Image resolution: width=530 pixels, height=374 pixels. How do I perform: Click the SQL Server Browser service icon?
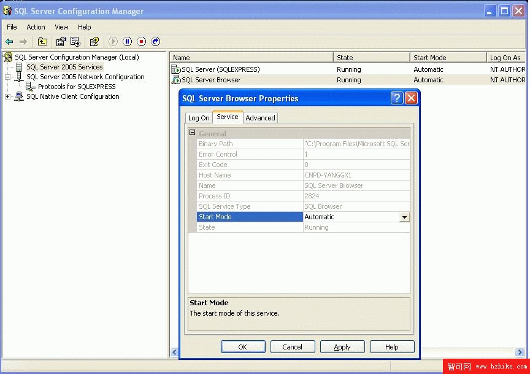[176, 80]
